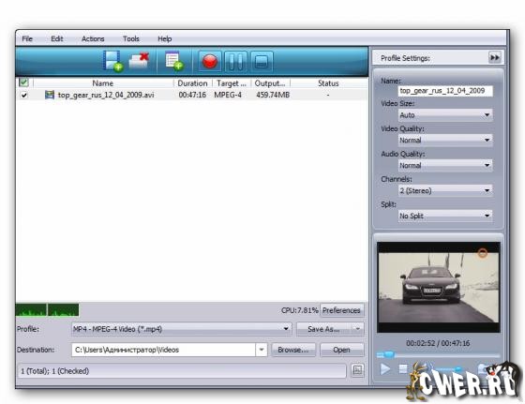Open the Actions menu

93,38
